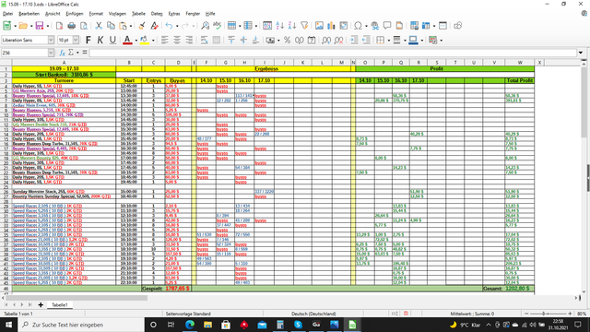This screenshot has height=332, width=590.
Task: Click the Clone formatting paintbrush icon
Action: 142,26
